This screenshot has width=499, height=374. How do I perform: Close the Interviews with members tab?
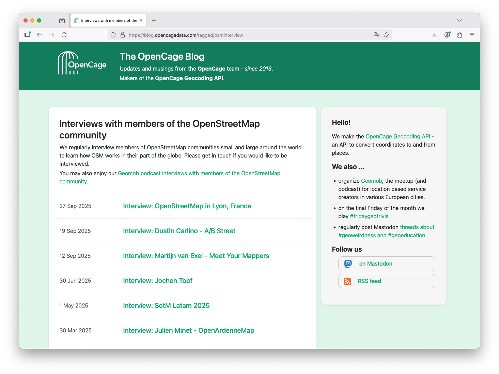(x=141, y=20)
